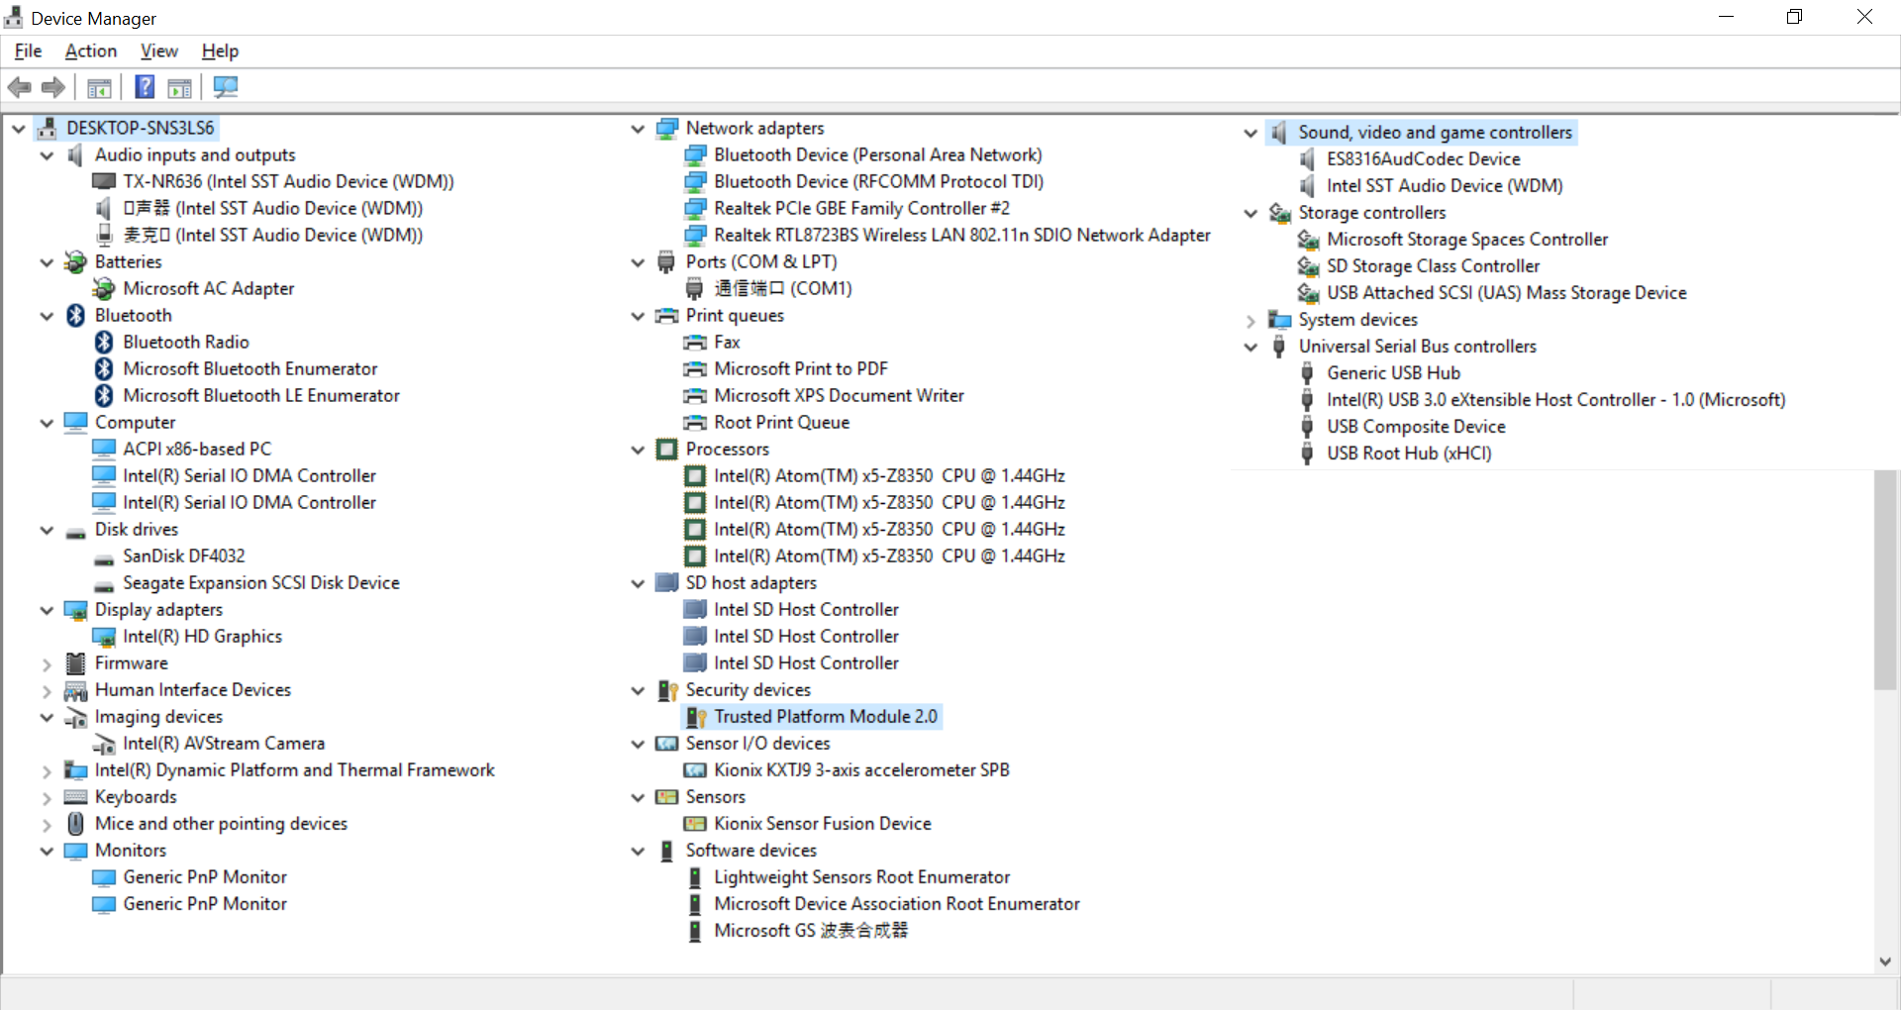
Task: Collapse the Audio inputs and outputs node
Action: tap(47, 155)
